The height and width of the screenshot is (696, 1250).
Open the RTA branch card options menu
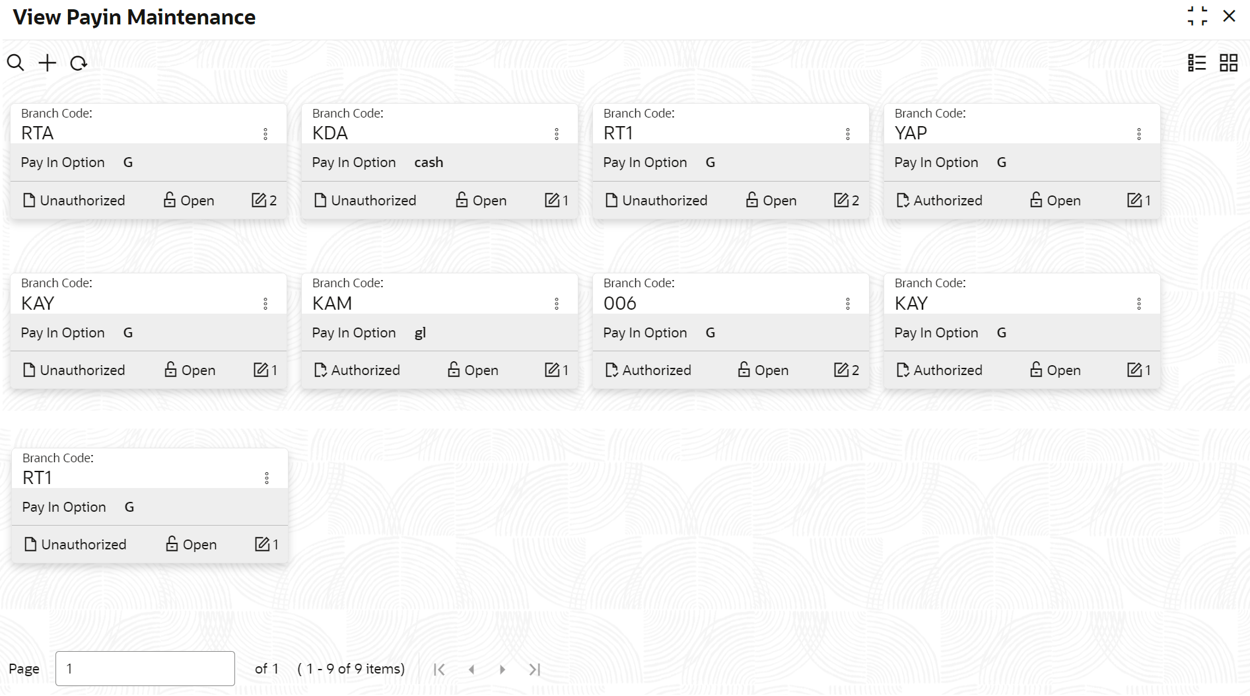tap(265, 134)
